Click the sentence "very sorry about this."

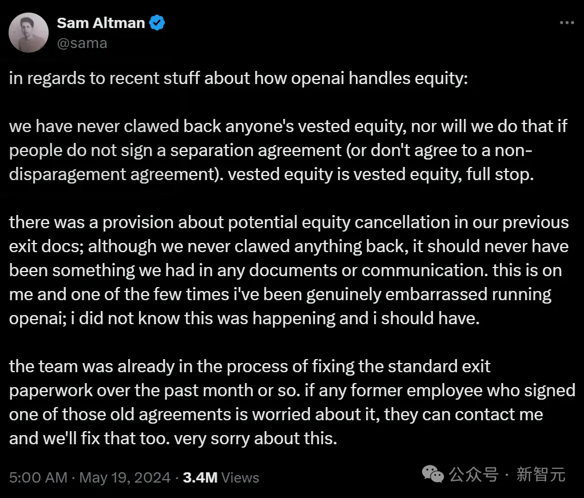point(256,439)
